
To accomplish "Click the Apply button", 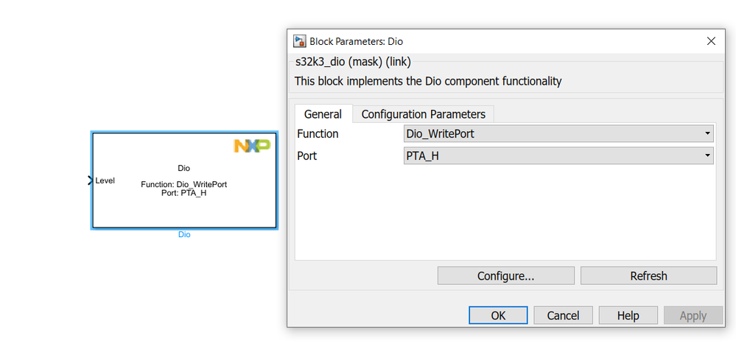I will tap(693, 315).
